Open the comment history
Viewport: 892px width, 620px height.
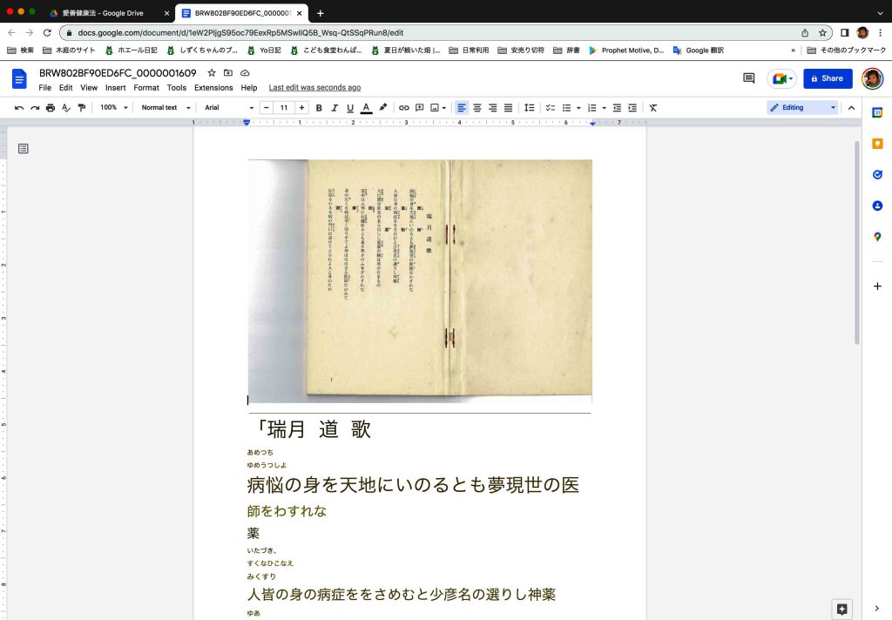(x=748, y=77)
